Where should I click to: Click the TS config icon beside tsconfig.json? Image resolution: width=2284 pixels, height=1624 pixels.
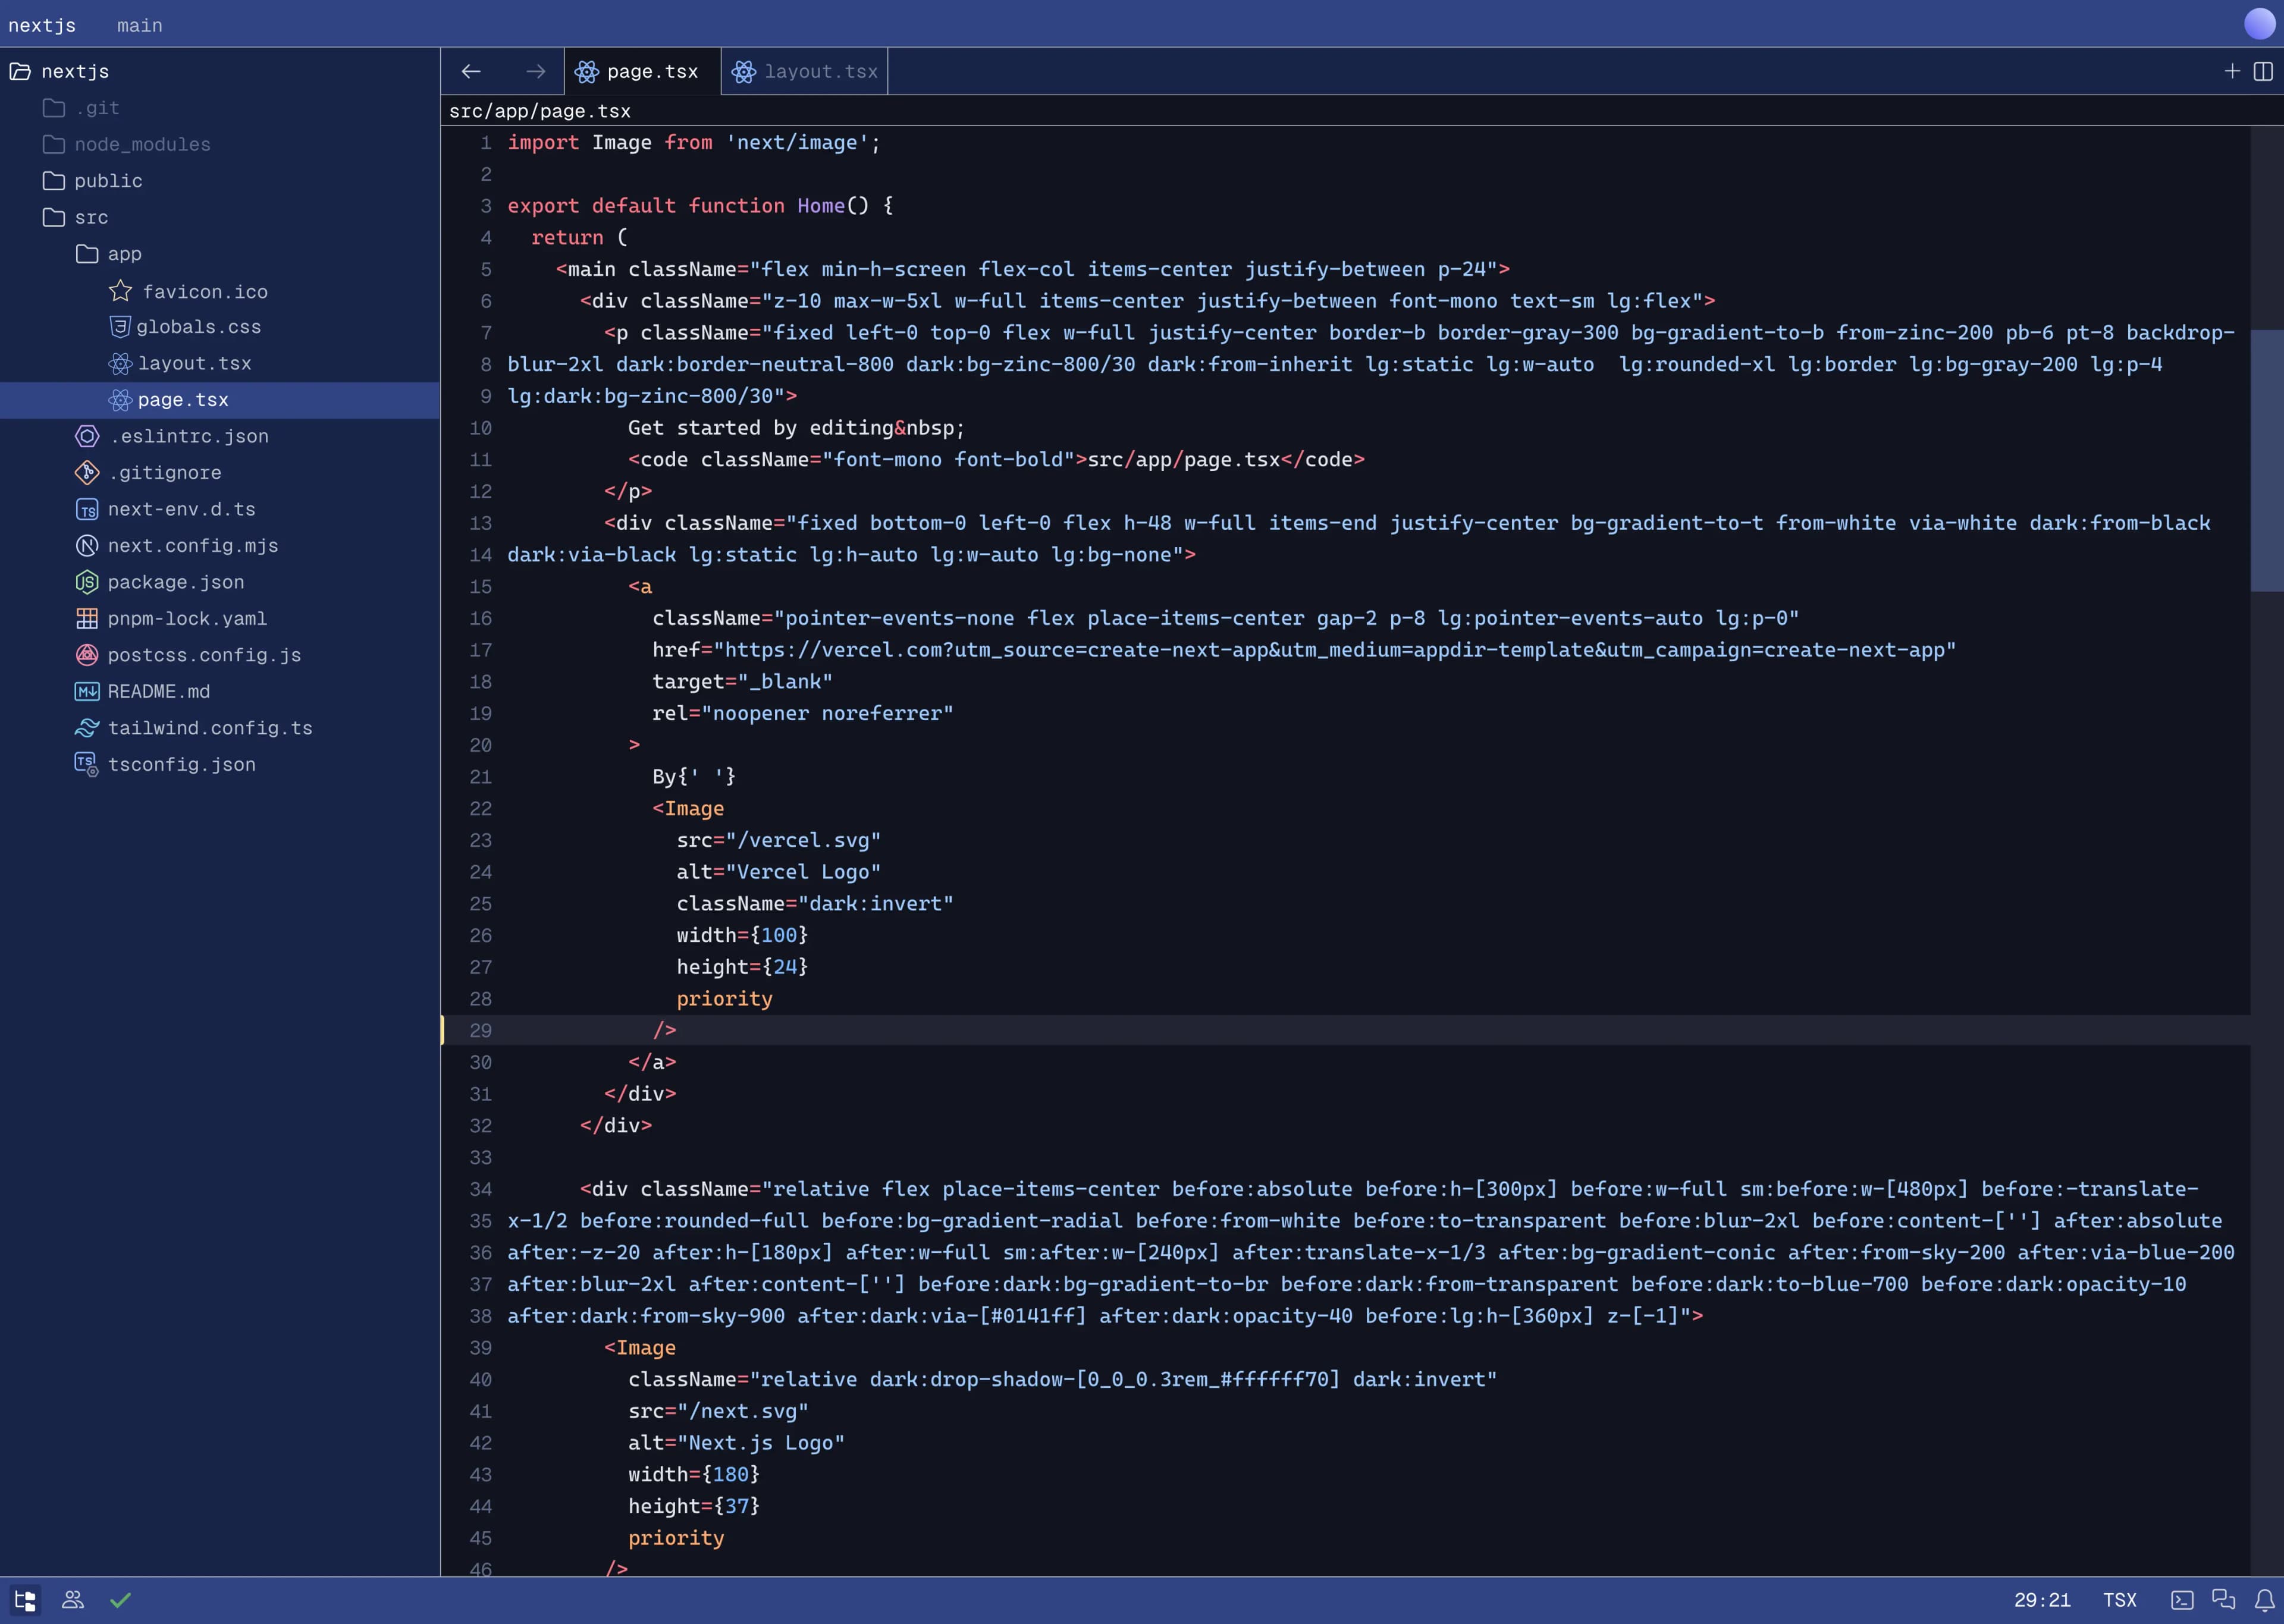(x=87, y=764)
